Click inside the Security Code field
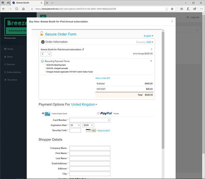Image resolution: width=205 pixels, height=179 pixels. click(x=75, y=130)
